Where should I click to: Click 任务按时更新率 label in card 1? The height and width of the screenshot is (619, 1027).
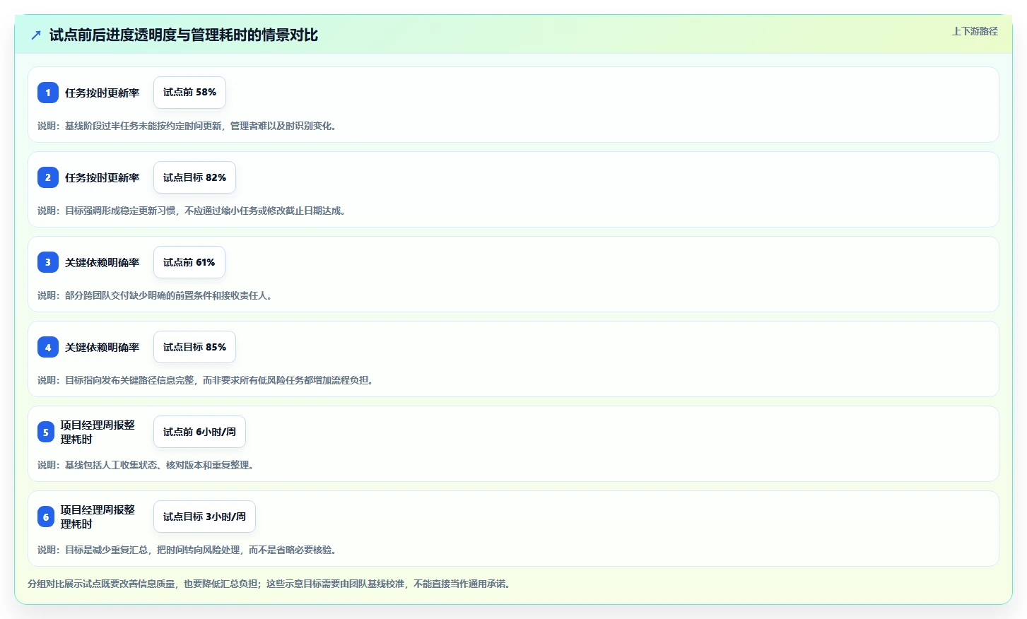tap(102, 93)
